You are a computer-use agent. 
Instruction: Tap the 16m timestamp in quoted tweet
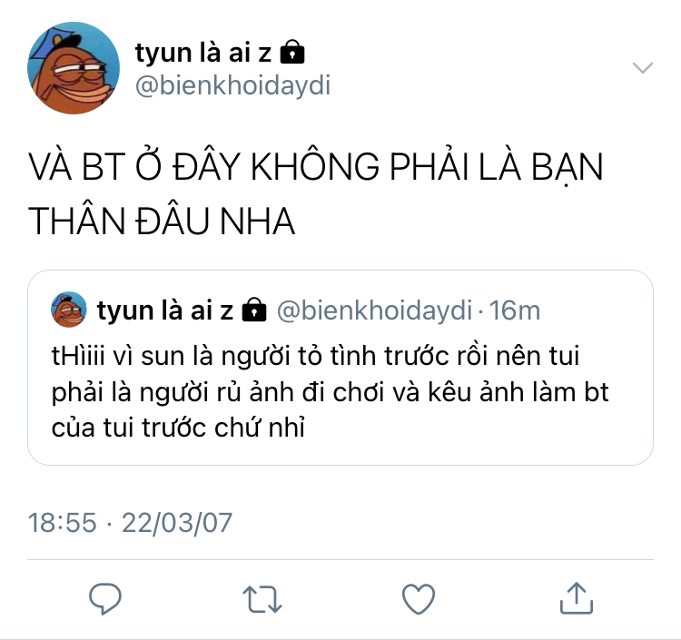pos(515,310)
